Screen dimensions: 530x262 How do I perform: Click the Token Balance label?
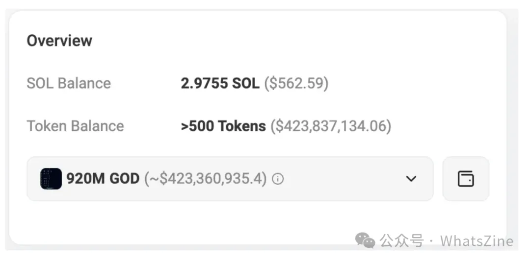click(76, 126)
